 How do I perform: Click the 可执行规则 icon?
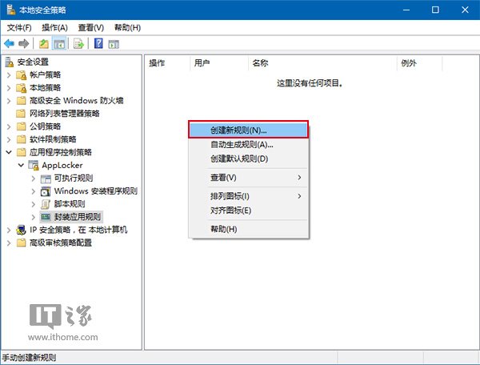(x=46, y=178)
